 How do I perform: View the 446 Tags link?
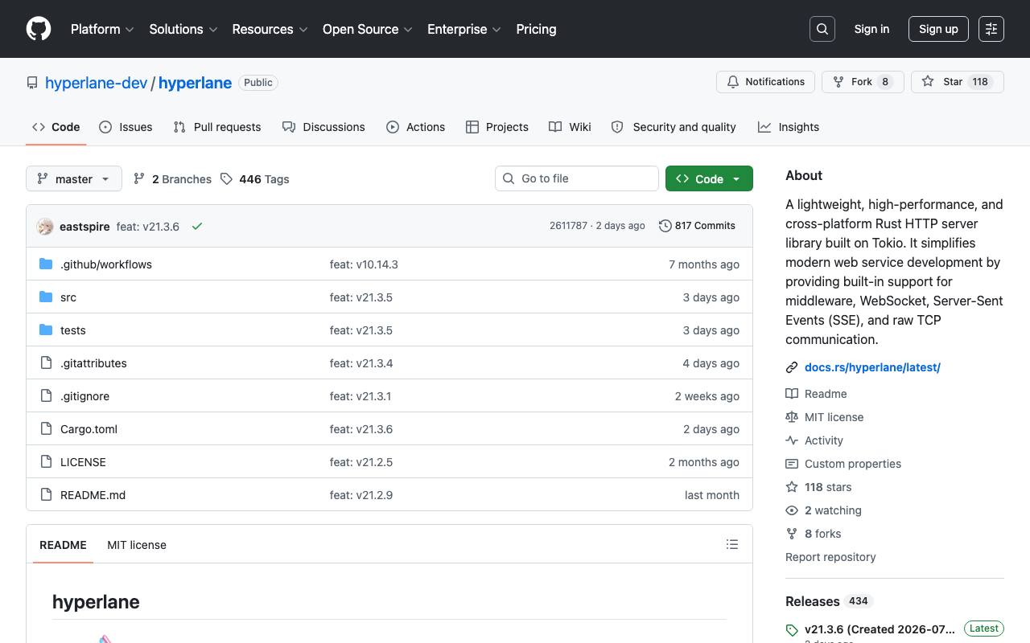(255, 179)
